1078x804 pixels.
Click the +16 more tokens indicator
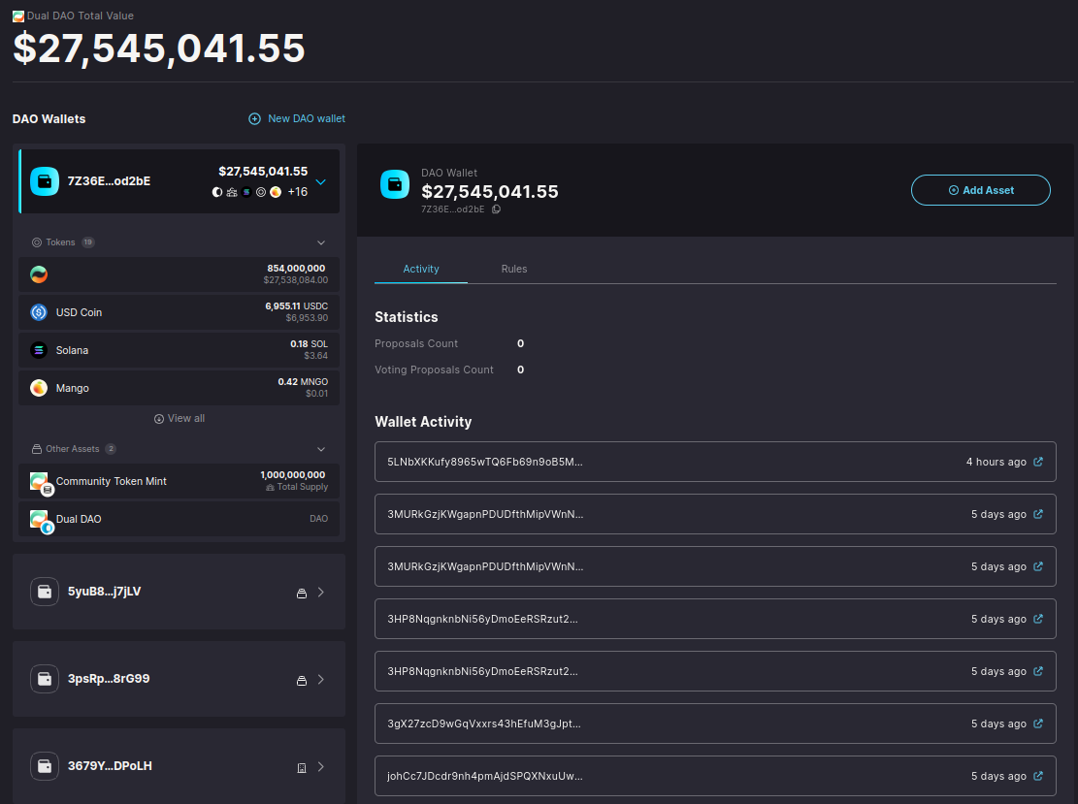[297, 192]
